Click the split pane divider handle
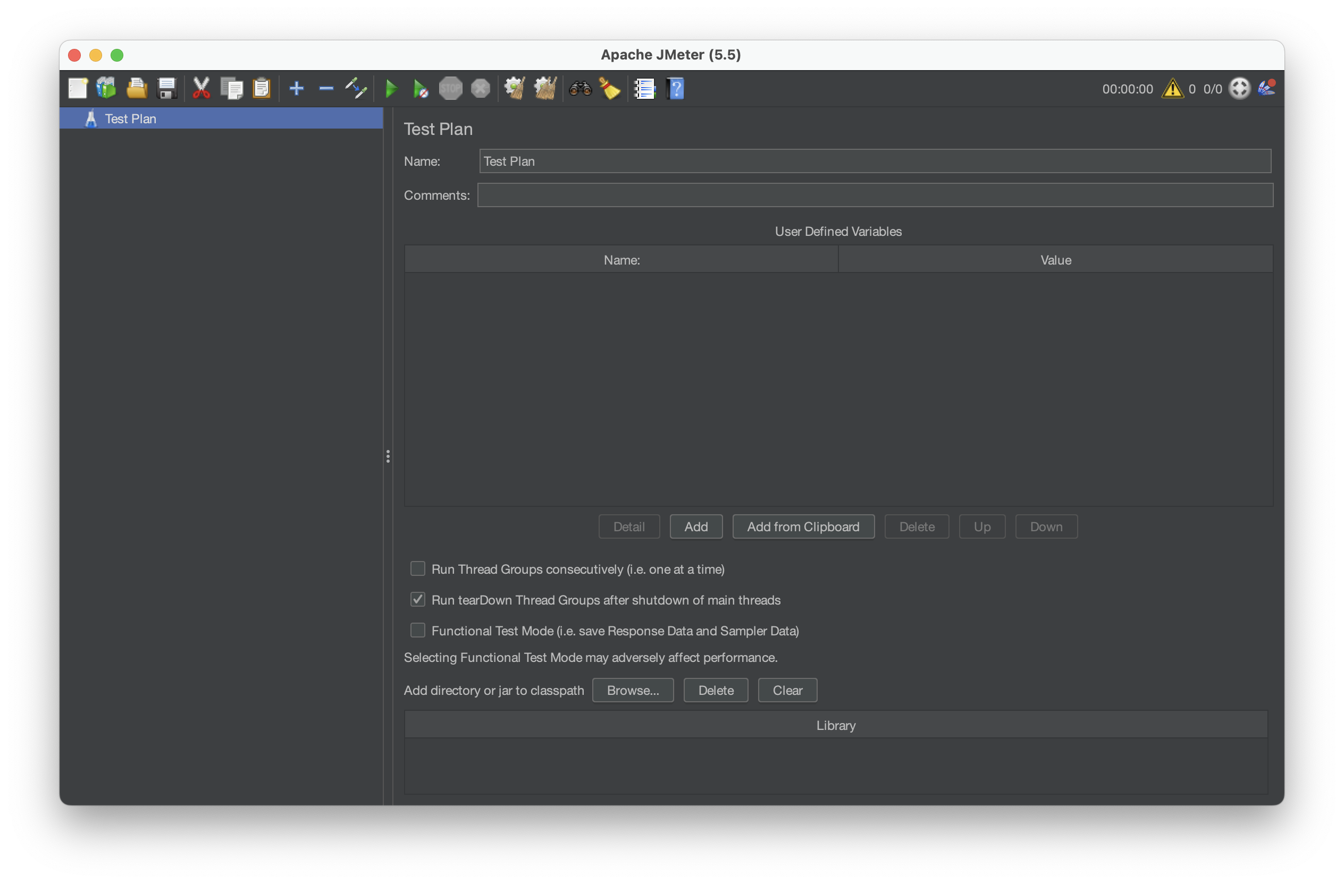1344x884 pixels. click(x=388, y=456)
